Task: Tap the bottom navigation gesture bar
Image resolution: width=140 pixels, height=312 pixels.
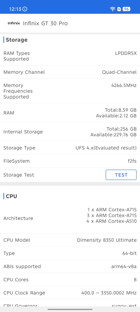Action: tap(70, 309)
